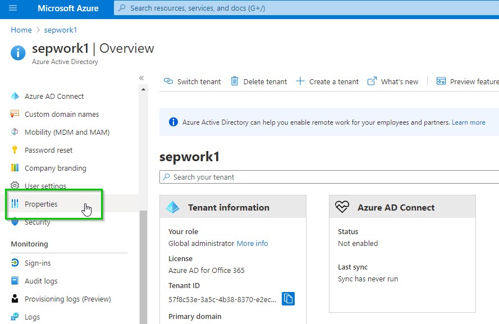Viewport: 499px width, 324px height.
Task: Click Switch tenant in toolbar
Action: click(x=193, y=81)
